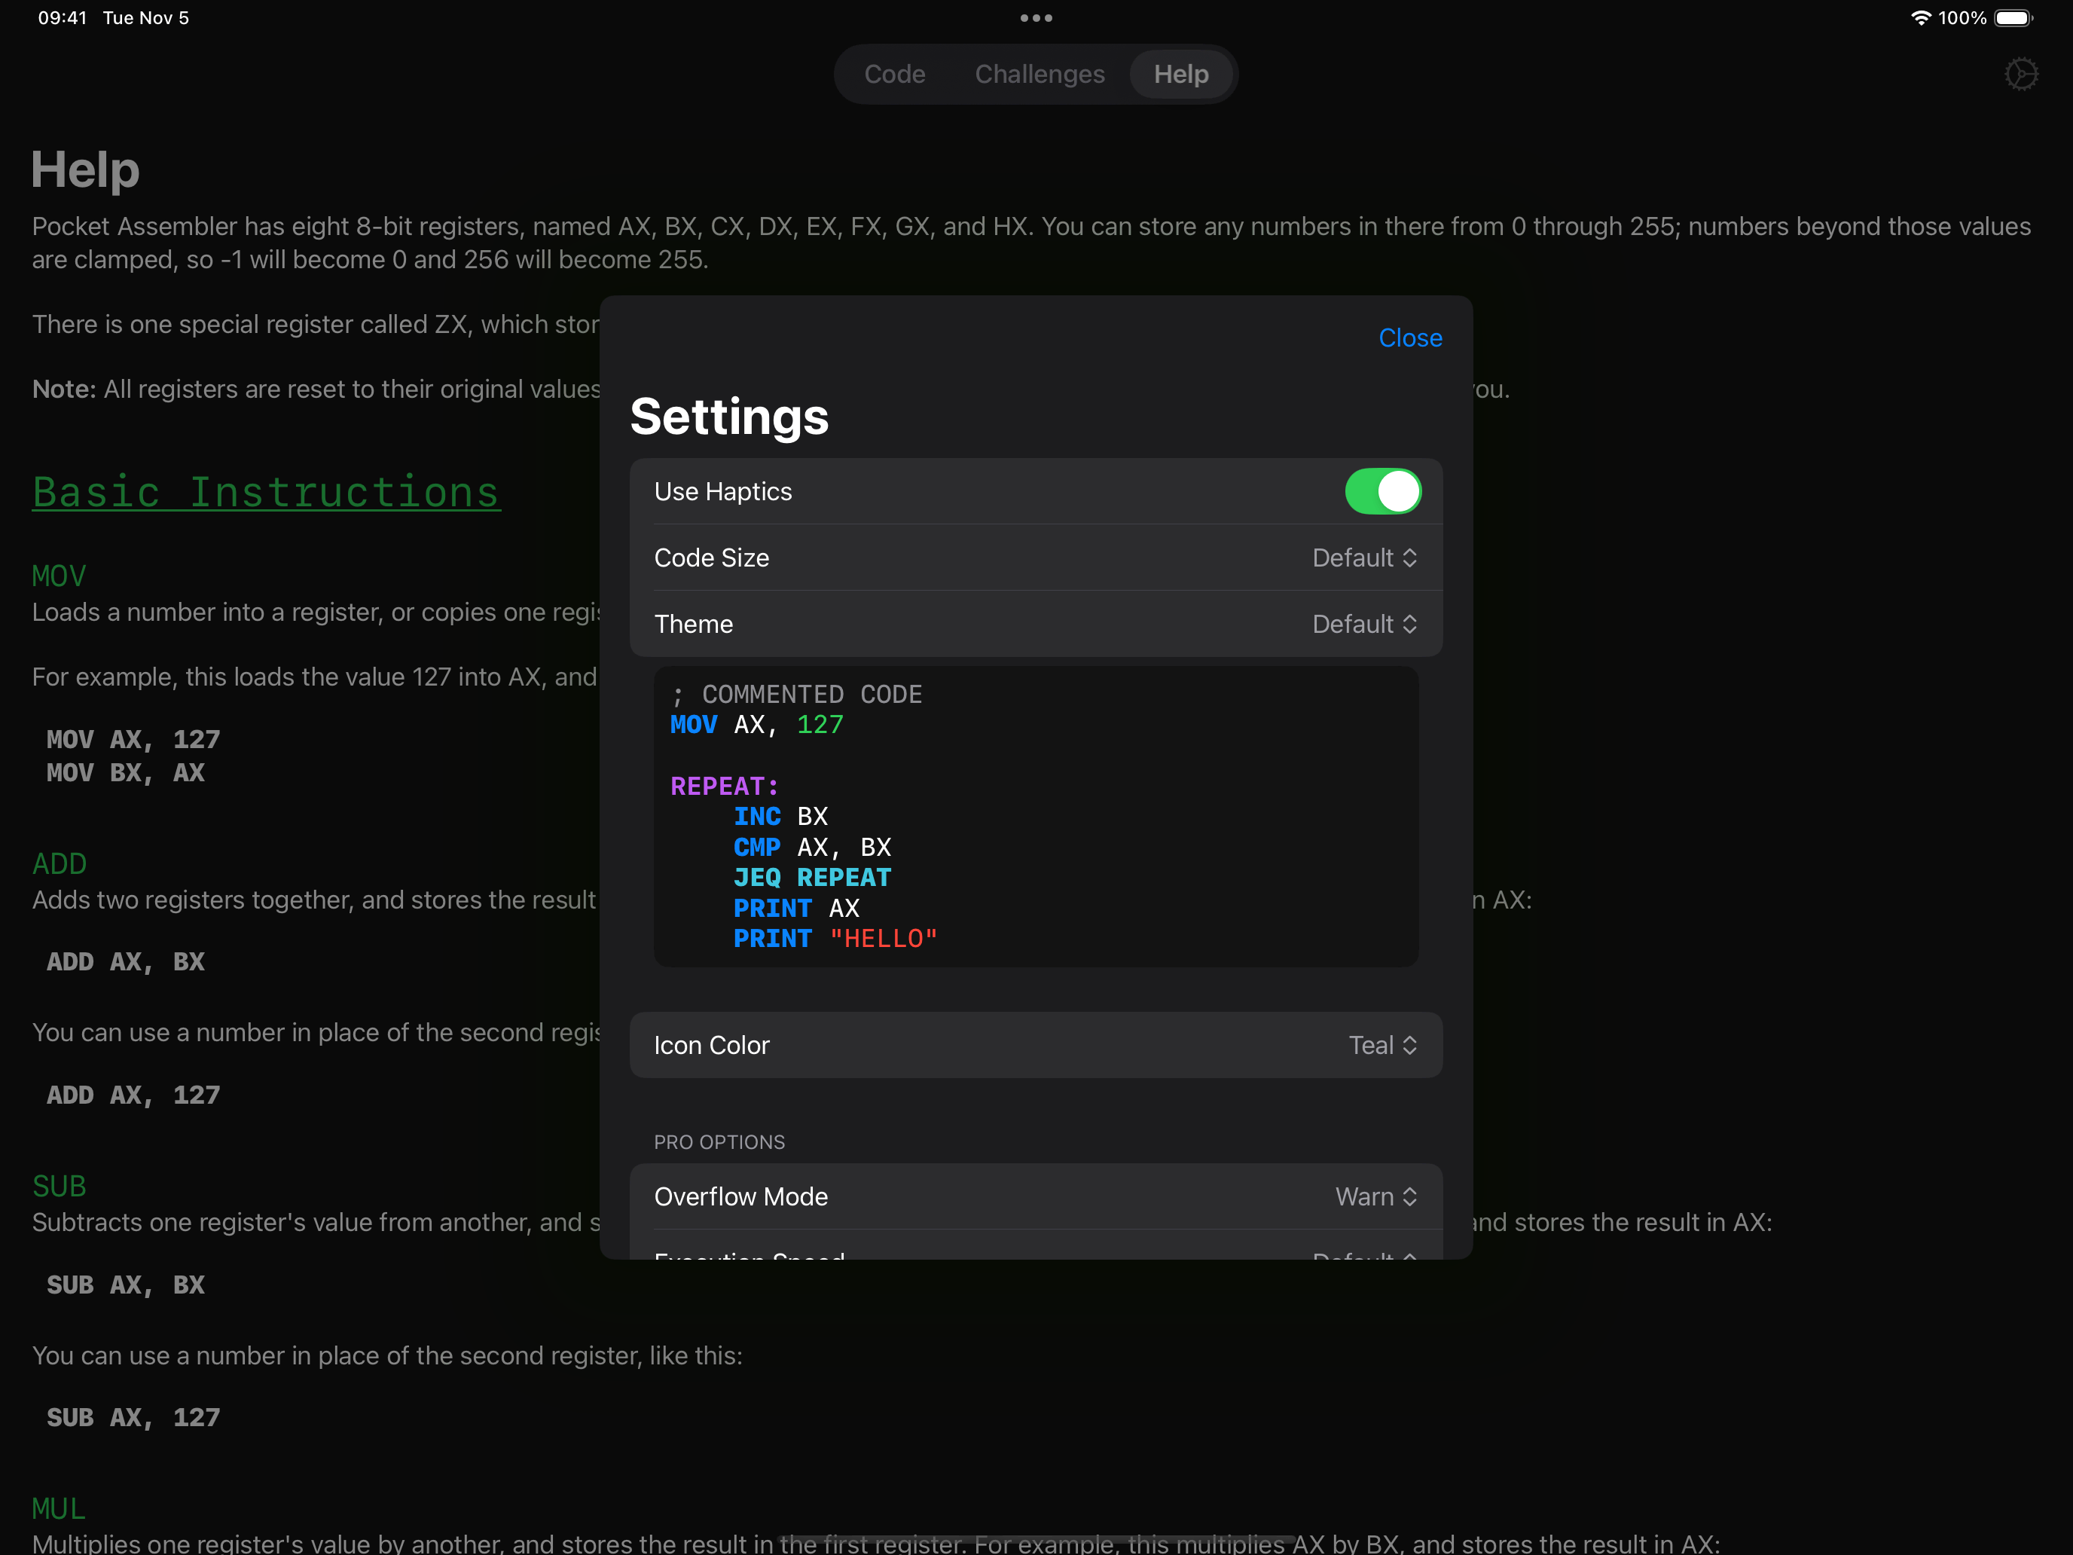Image resolution: width=2073 pixels, height=1555 pixels.
Task: Click the Basic Instructions heading link
Action: pyautogui.click(x=266, y=492)
